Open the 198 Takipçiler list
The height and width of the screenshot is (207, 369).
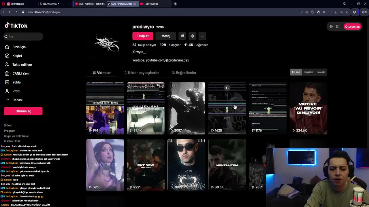point(170,45)
